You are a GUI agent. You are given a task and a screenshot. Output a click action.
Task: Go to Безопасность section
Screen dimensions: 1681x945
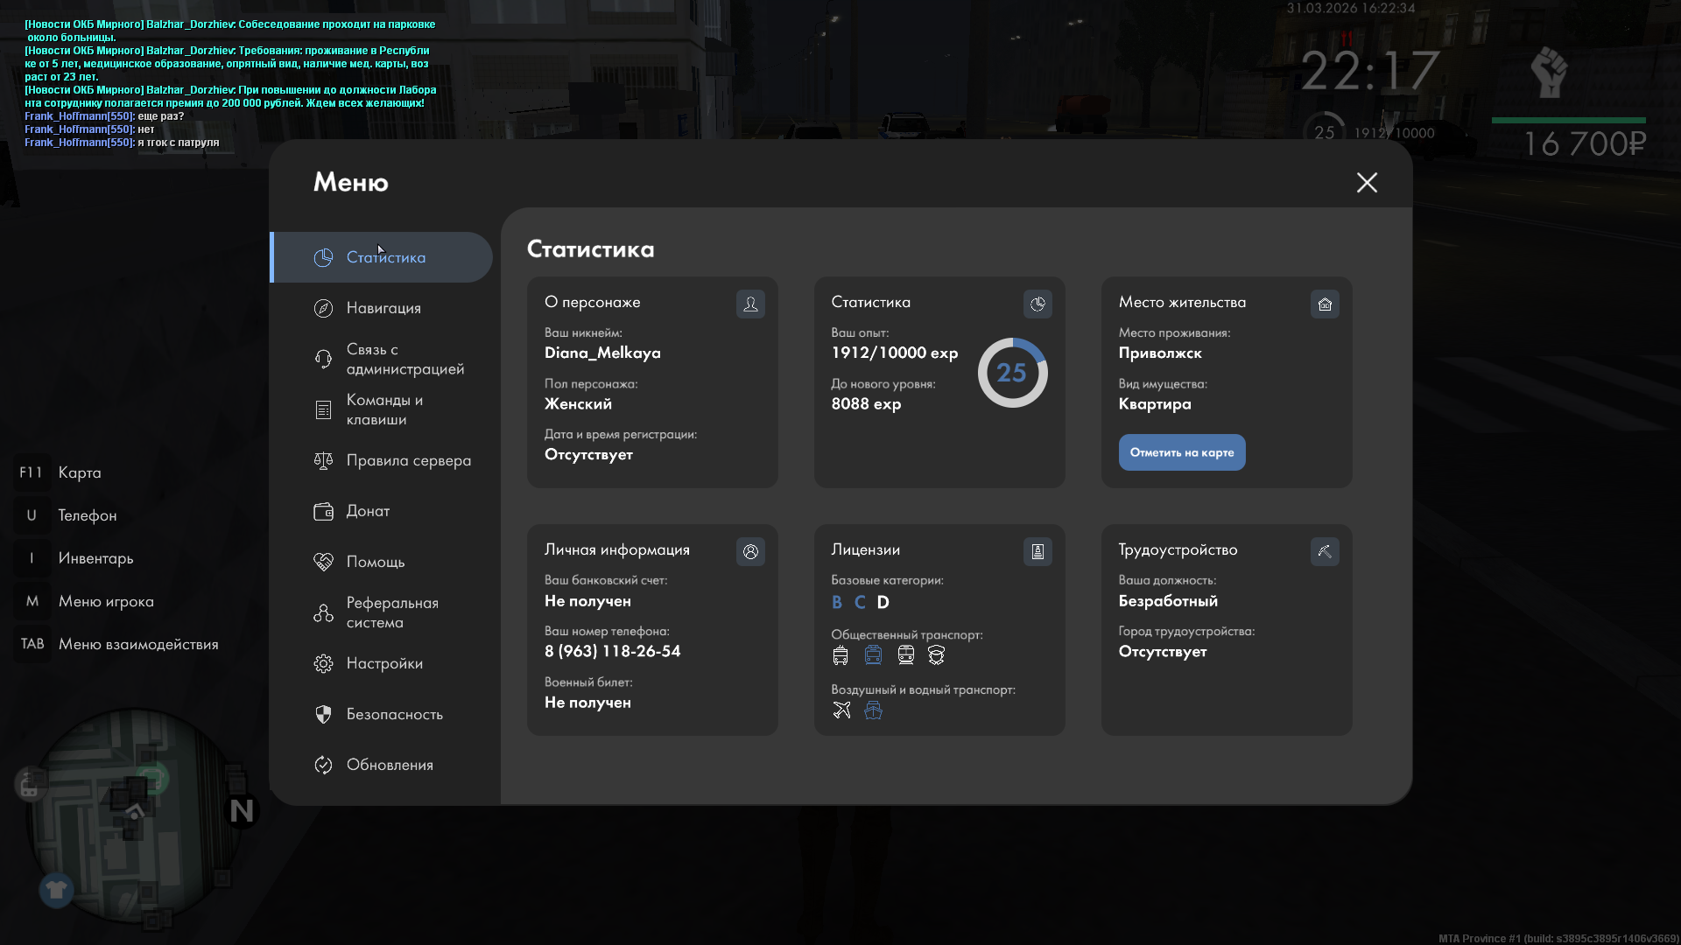(x=394, y=714)
